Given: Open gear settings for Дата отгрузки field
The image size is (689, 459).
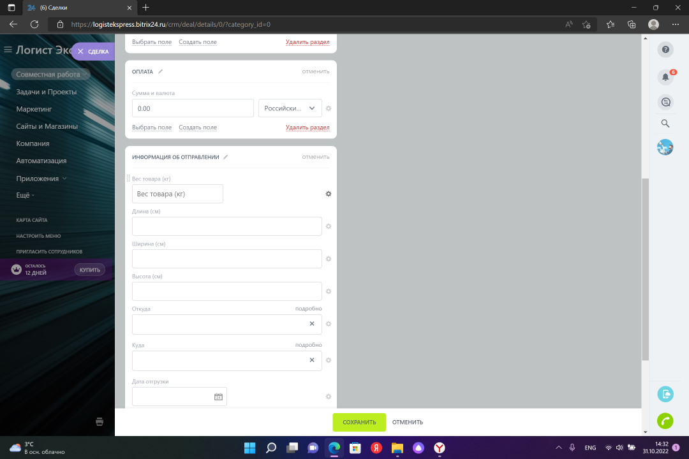Looking at the screenshot, I should [329, 397].
